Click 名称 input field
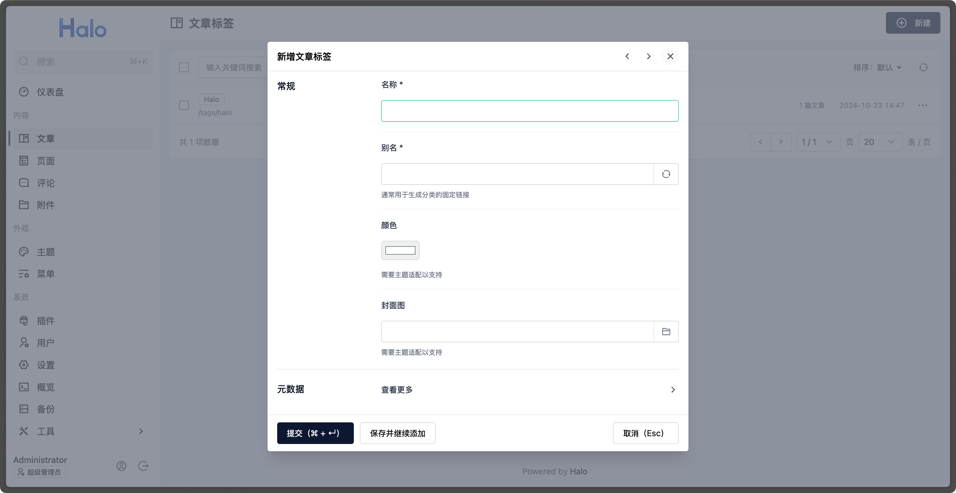This screenshot has height=493, width=956. pyautogui.click(x=530, y=111)
